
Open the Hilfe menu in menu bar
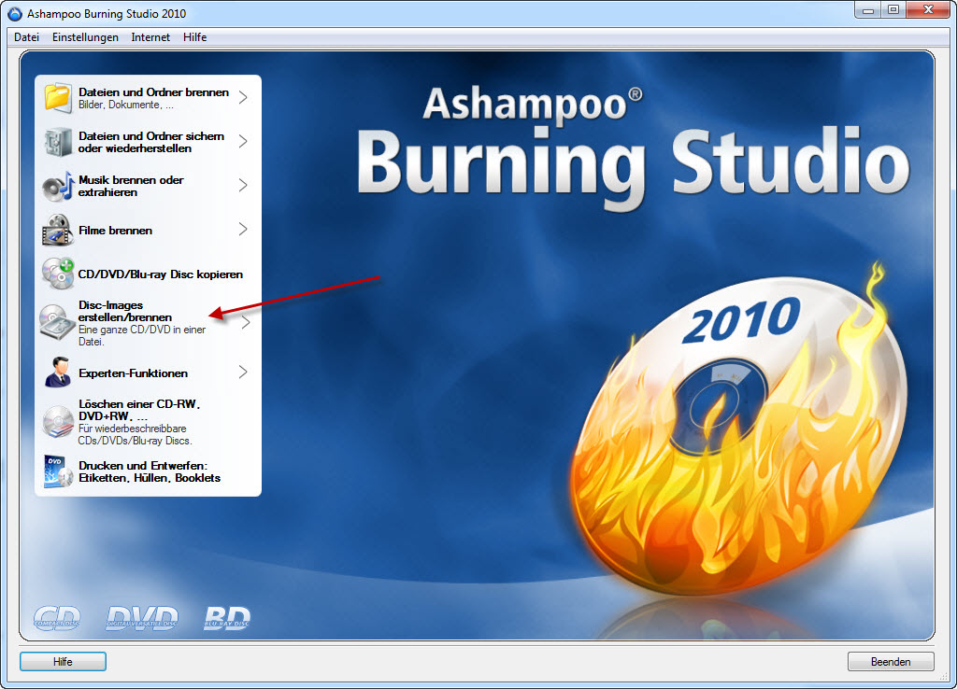[x=194, y=37]
